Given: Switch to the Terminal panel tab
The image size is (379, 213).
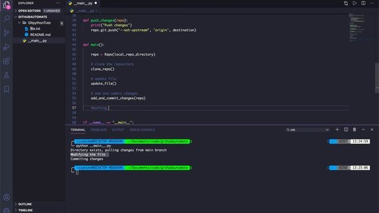Looking at the screenshot, I should click(x=78, y=130).
